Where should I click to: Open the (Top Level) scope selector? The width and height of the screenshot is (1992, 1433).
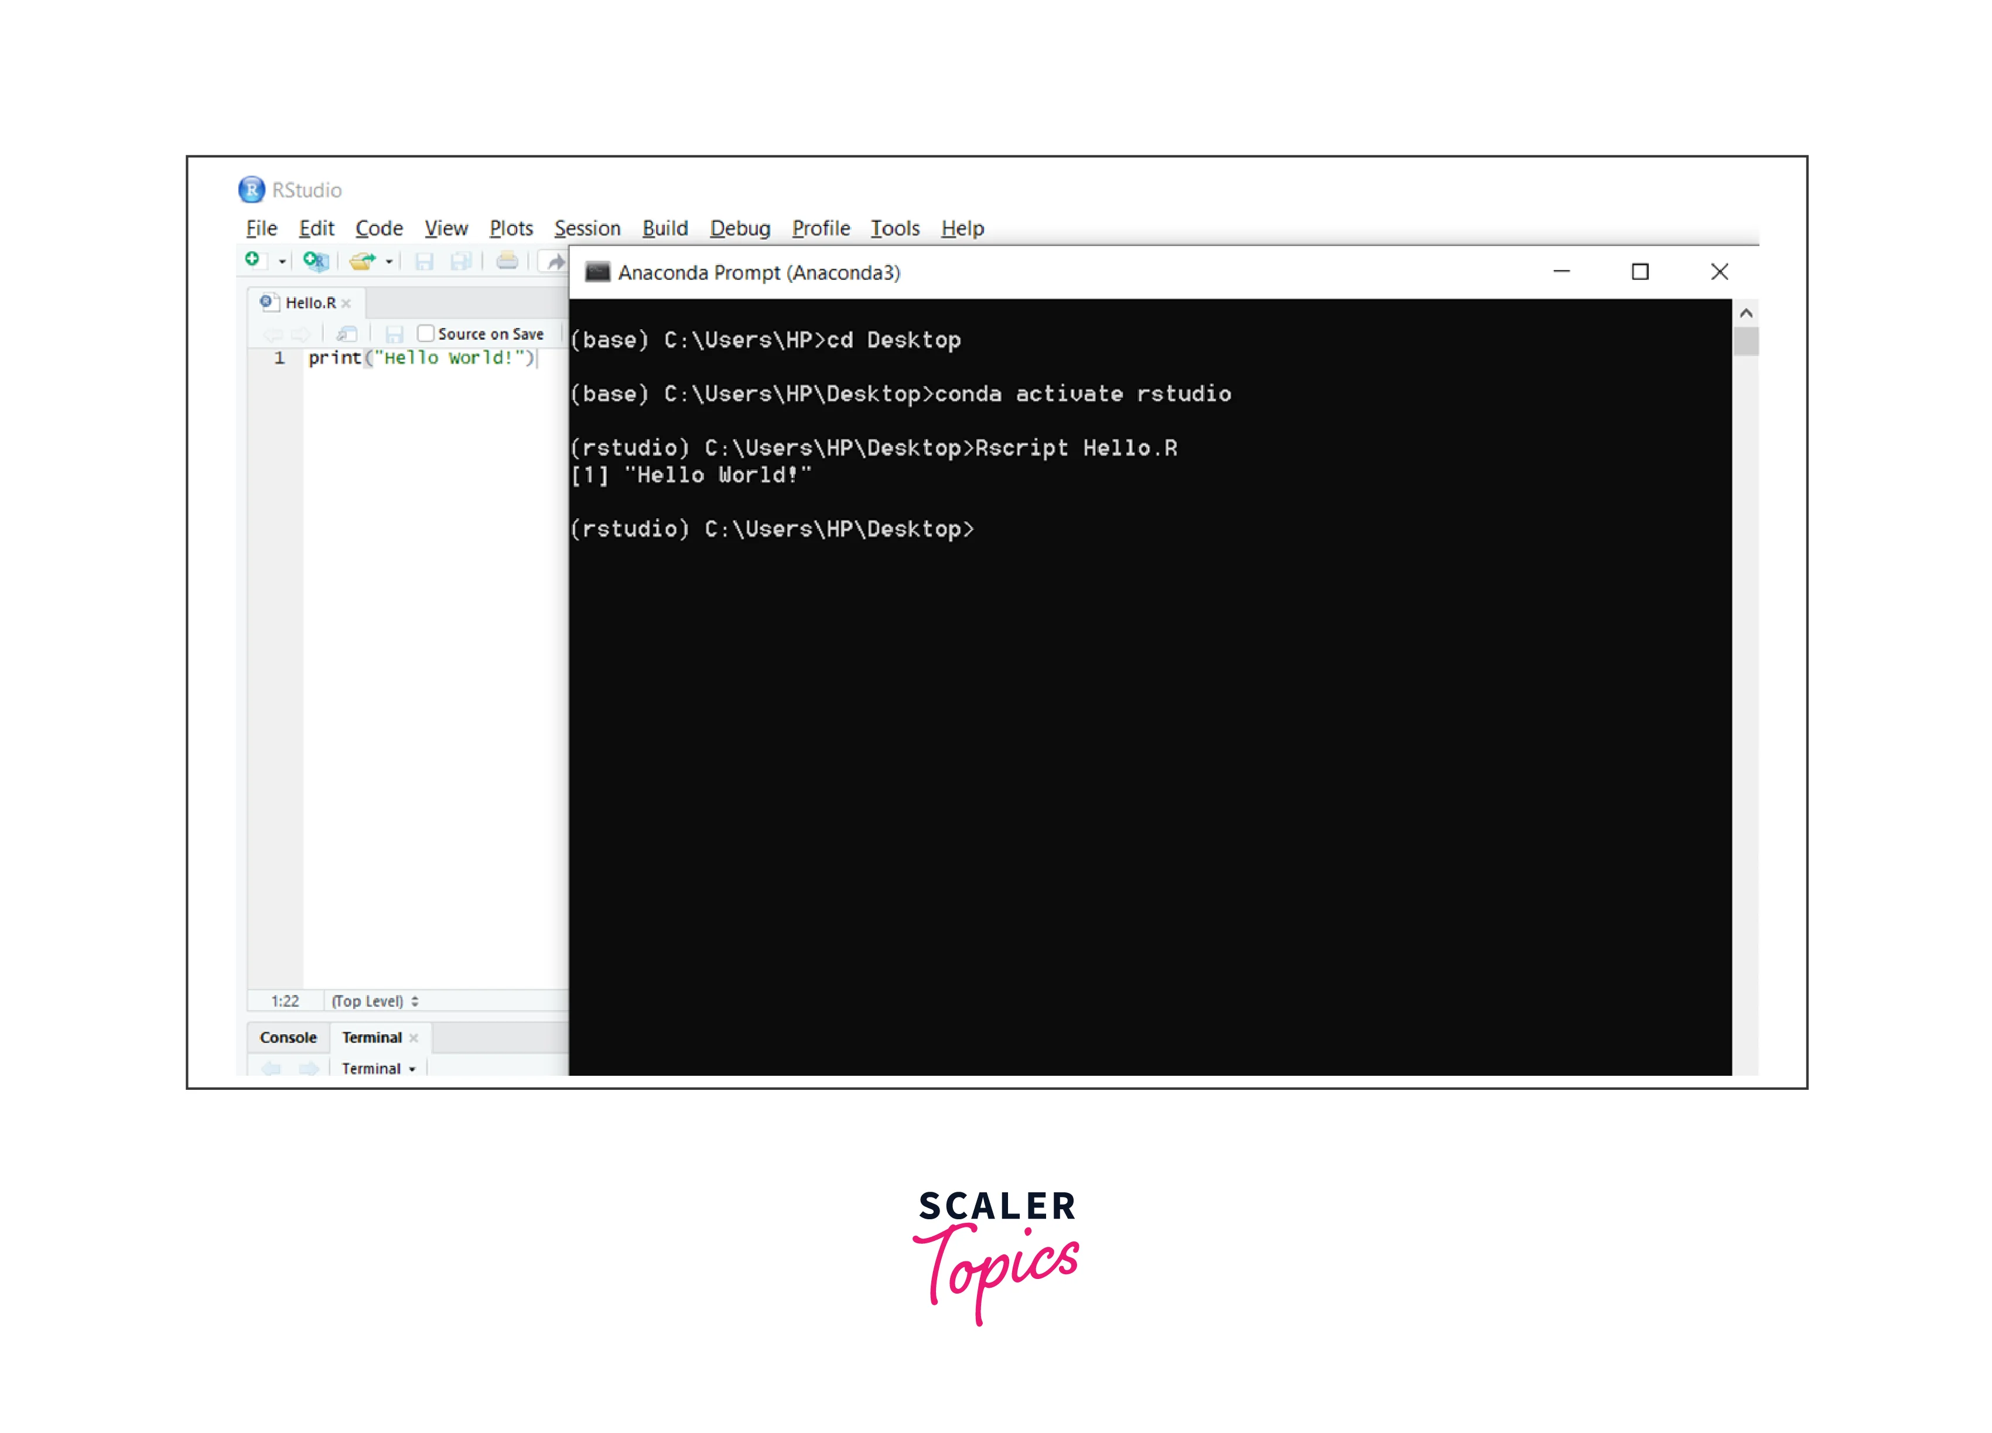375,1001
